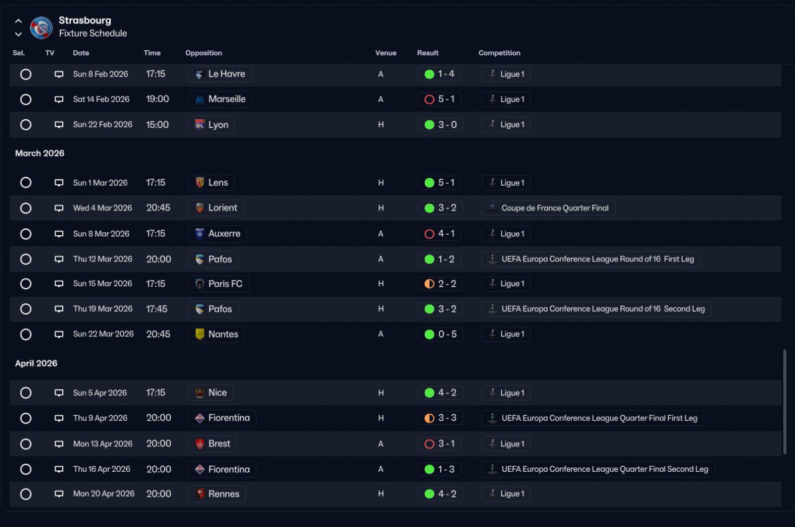Click the Lyon club badge icon
Image resolution: width=795 pixels, height=527 pixels.
tap(200, 125)
